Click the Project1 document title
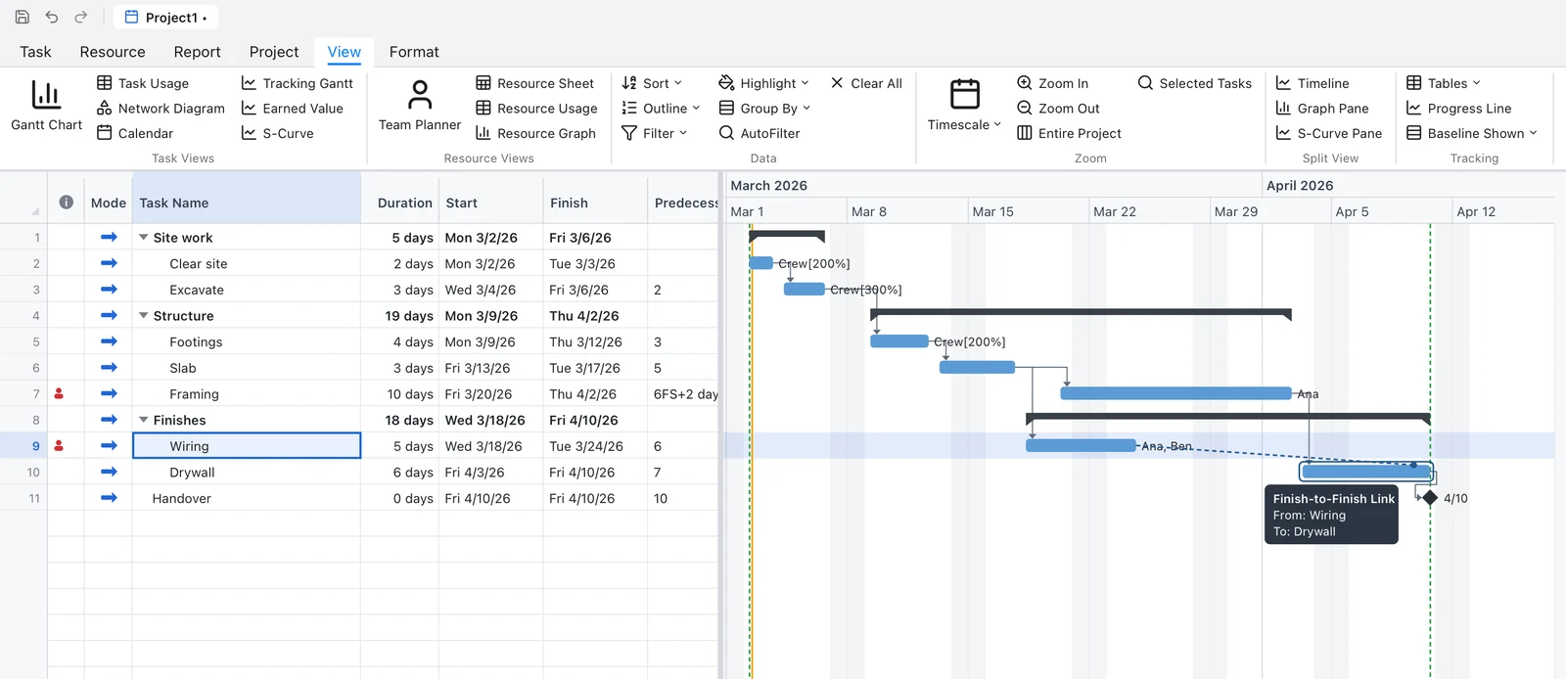 point(165,18)
